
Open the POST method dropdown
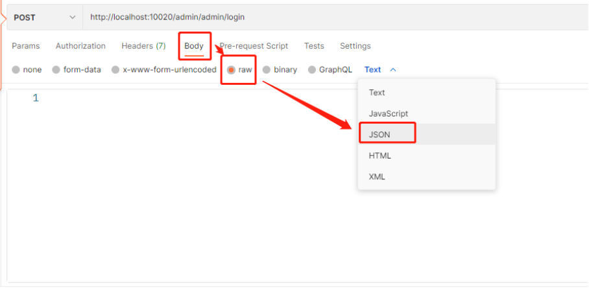[45, 17]
